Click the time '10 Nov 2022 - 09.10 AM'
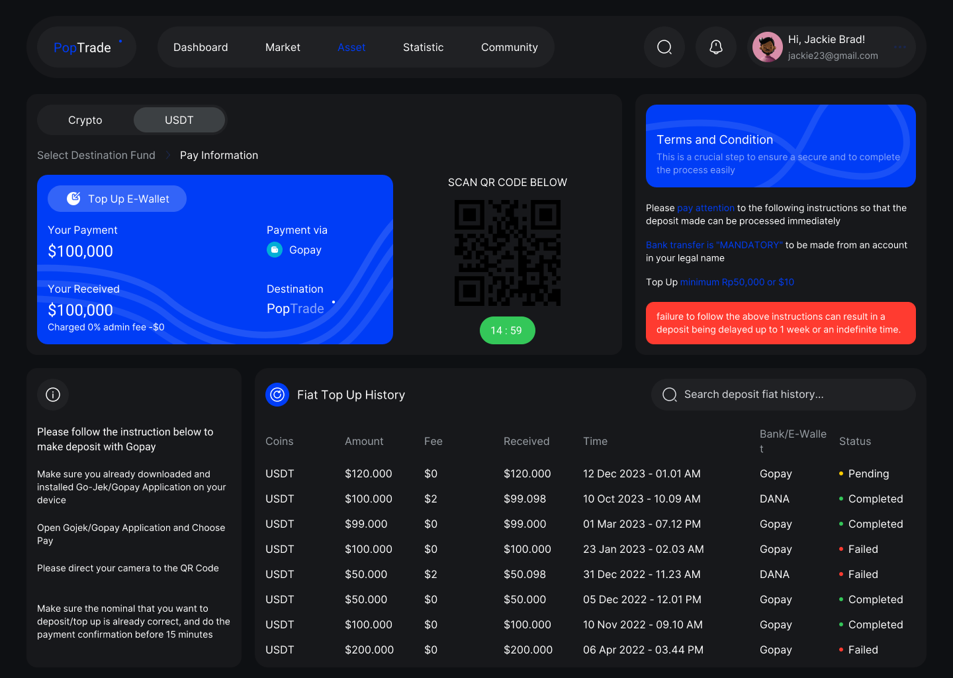 pyautogui.click(x=643, y=624)
